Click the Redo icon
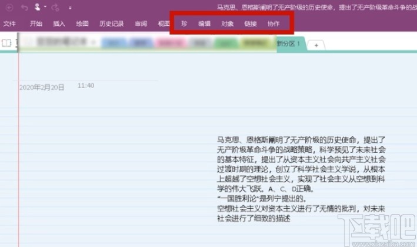 [55, 8]
